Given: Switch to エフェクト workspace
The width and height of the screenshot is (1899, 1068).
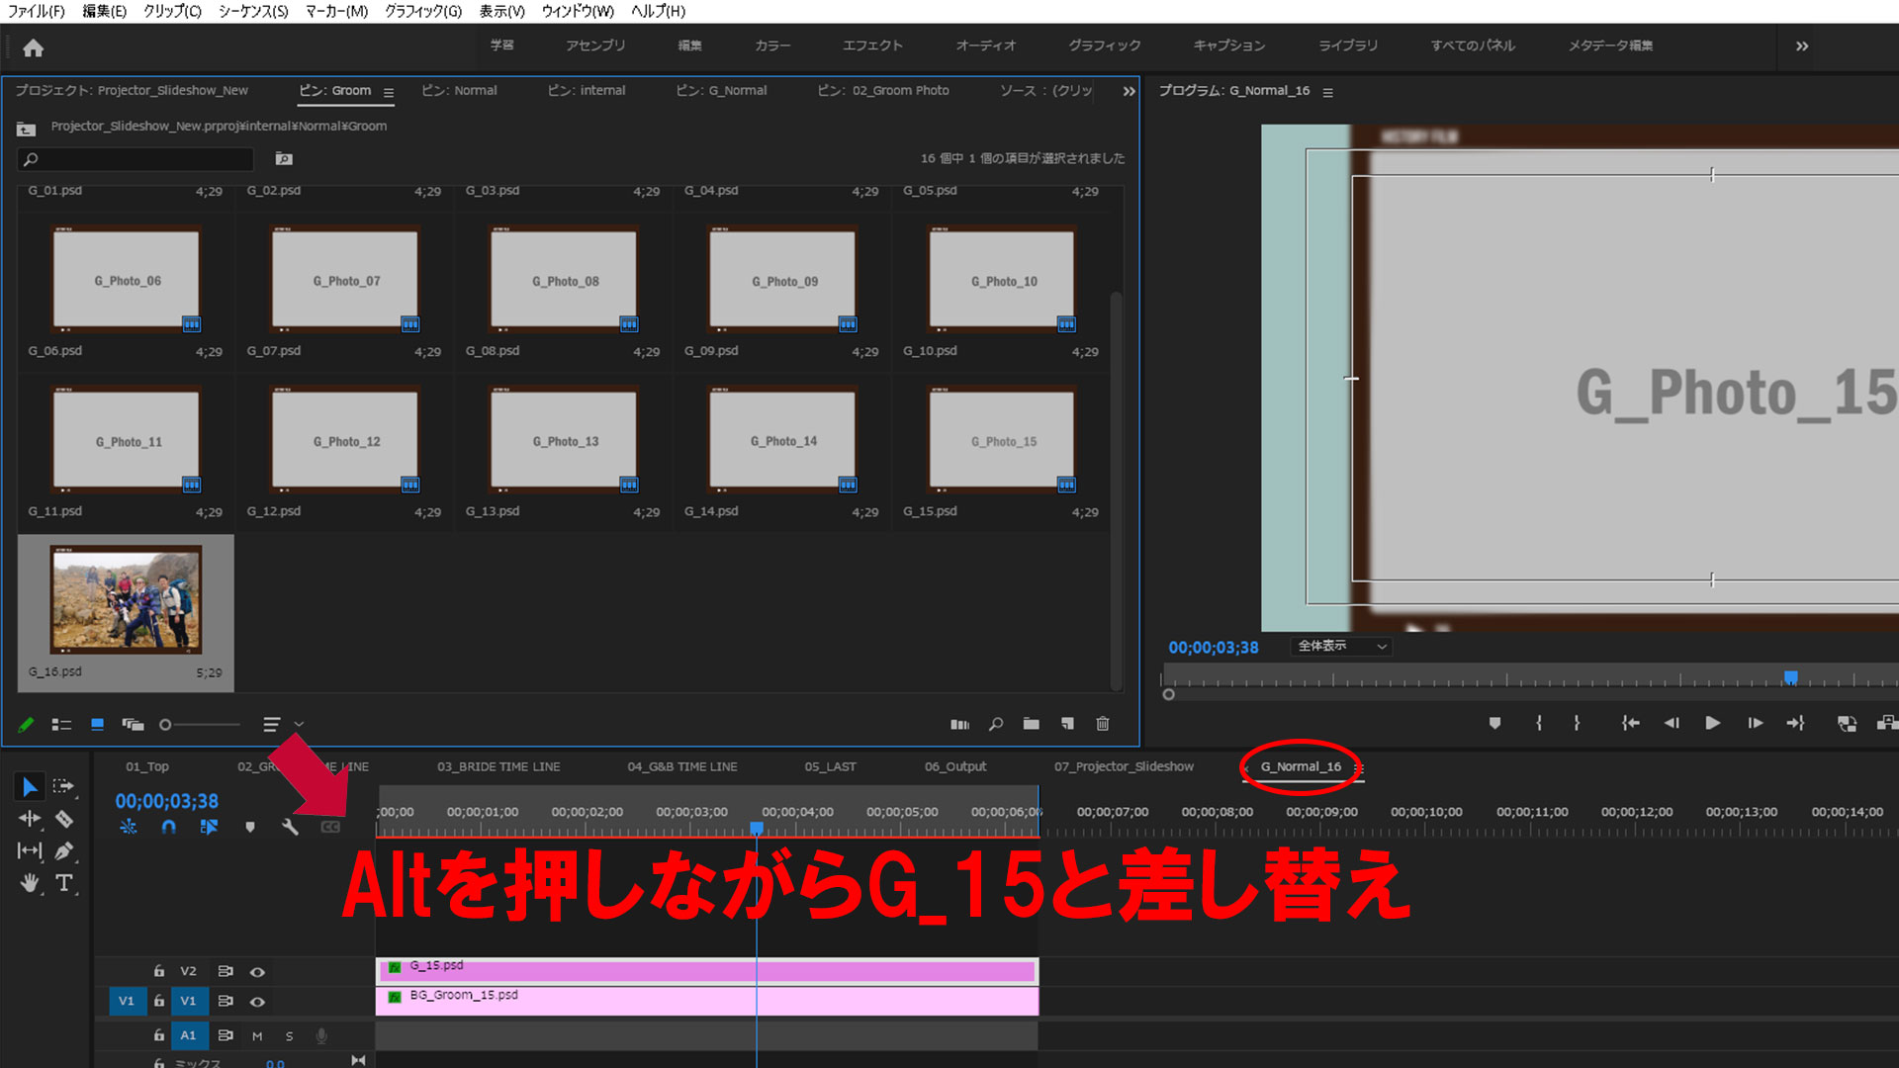Looking at the screenshot, I should [872, 45].
